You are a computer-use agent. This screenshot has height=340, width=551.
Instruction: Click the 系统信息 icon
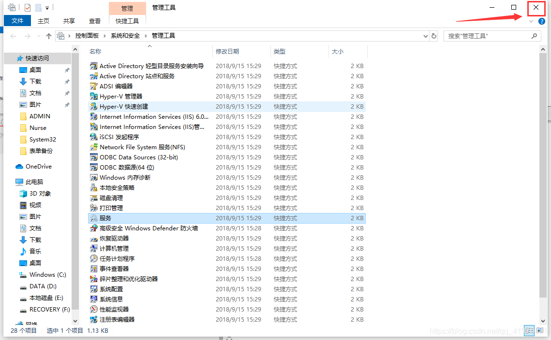tap(93, 299)
